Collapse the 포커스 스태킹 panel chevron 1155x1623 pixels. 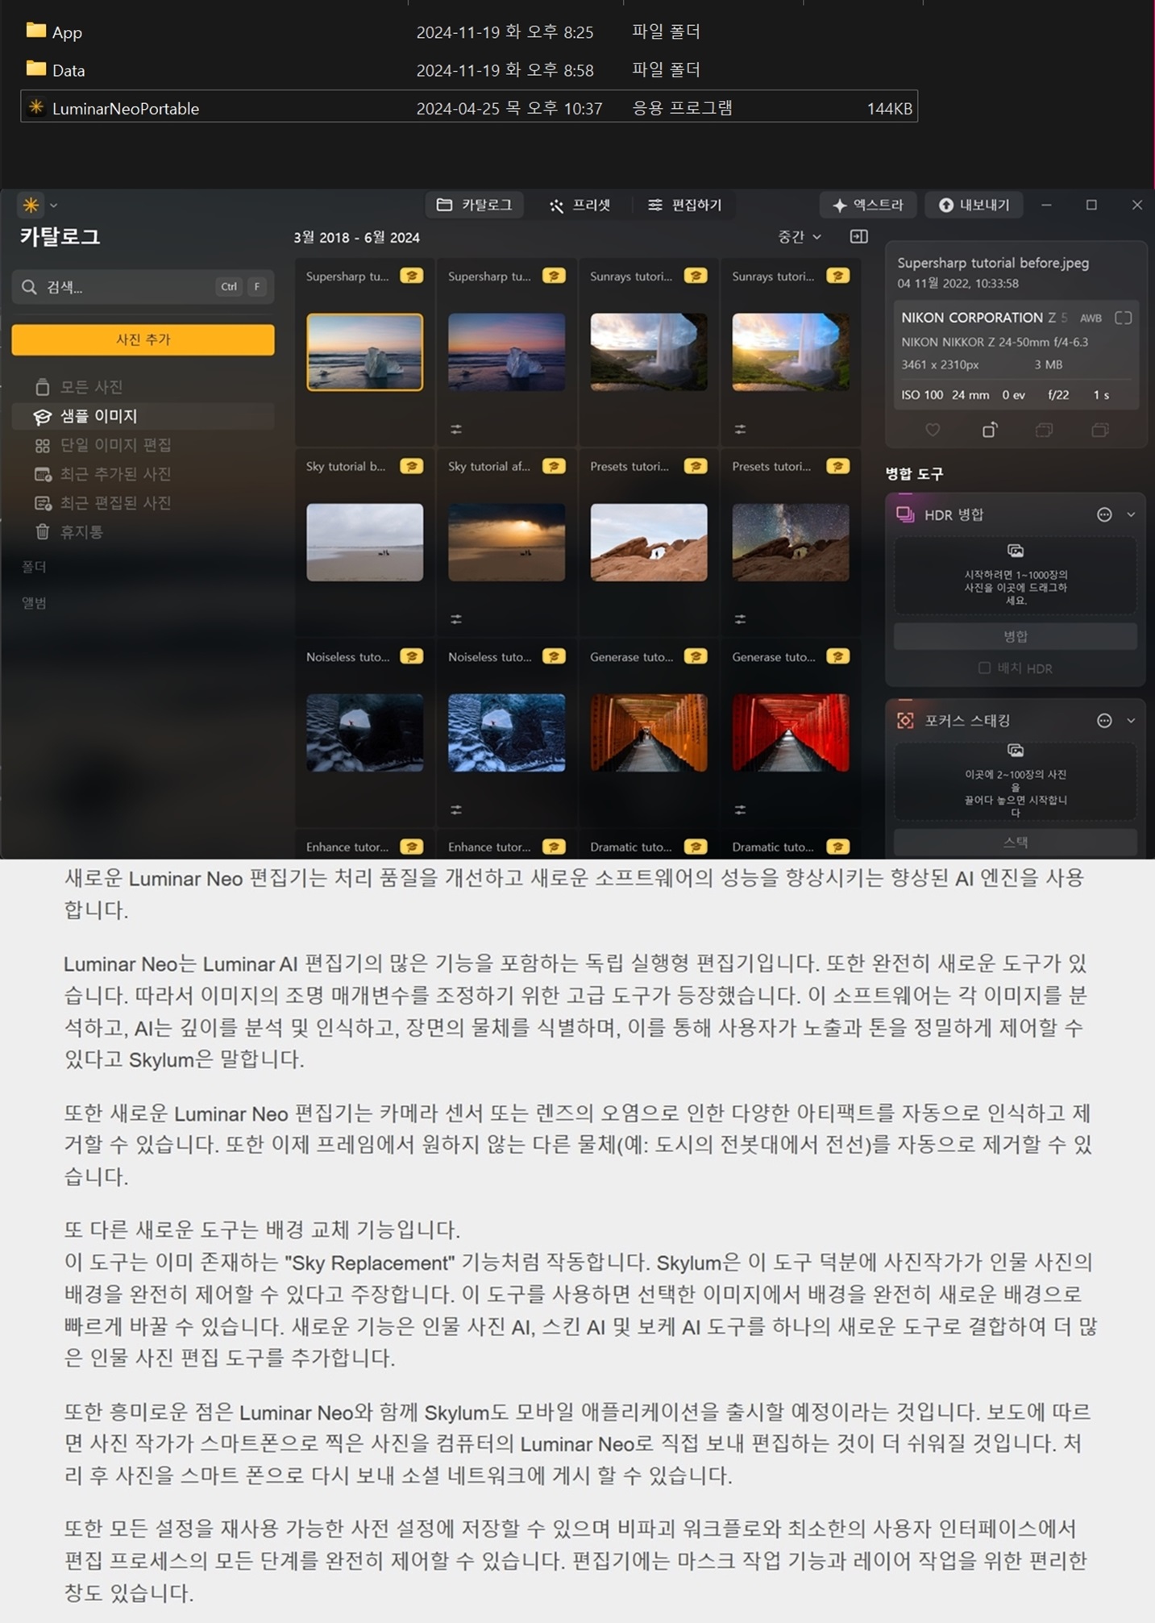point(1131,721)
